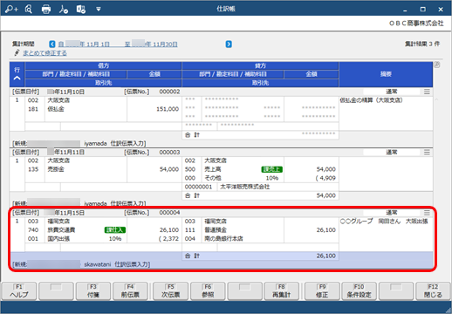The width and height of the screenshot is (452, 314).
Task: Click the F5 次伝票 button
Action: coord(171,290)
